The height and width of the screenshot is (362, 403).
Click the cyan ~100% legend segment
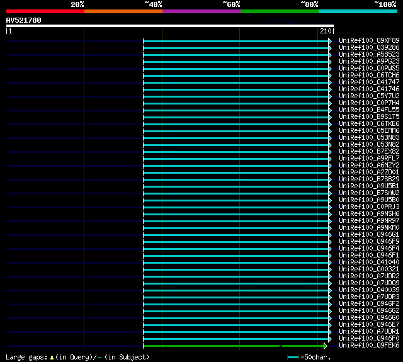358,11
